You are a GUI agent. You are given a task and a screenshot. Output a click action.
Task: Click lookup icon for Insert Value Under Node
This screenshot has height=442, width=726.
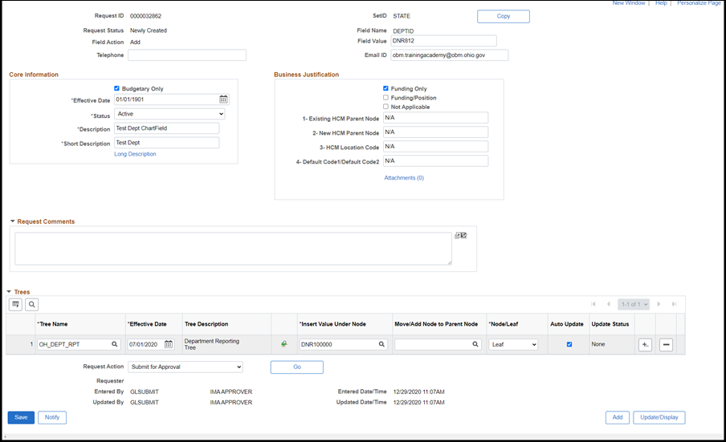(x=381, y=345)
